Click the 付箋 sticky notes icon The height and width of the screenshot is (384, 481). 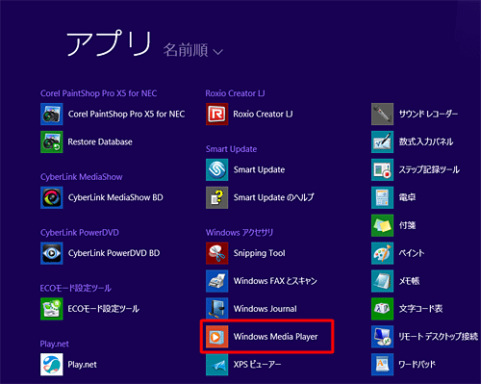click(383, 225)
